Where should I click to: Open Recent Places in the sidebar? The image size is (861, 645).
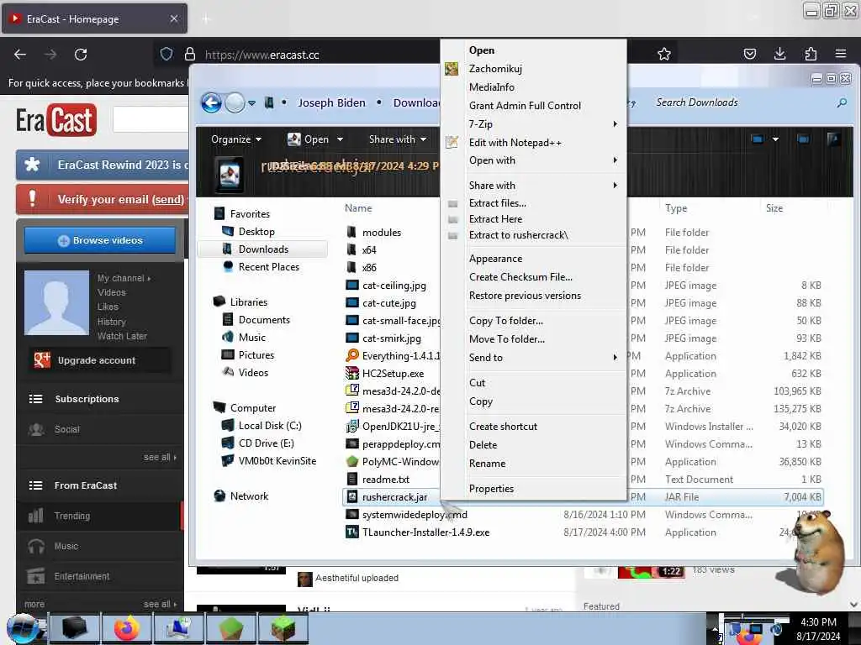pos(268,266)
